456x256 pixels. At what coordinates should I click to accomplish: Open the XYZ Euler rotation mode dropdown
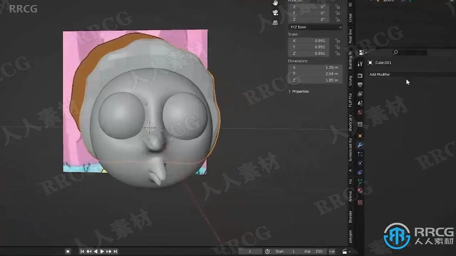pos(315,27)
